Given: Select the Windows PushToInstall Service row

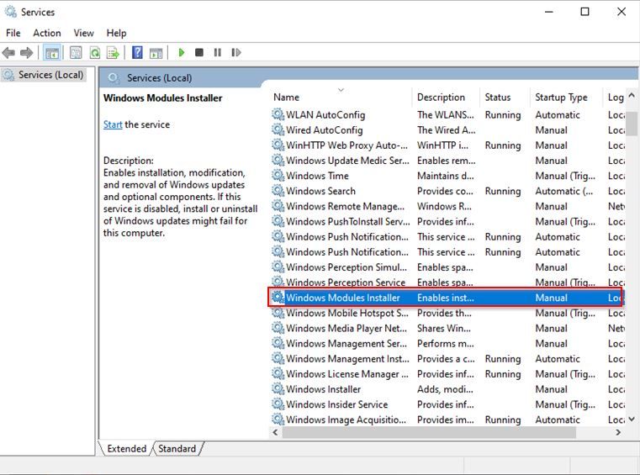Looking at the screenshot, I should (x=447, y=221).
